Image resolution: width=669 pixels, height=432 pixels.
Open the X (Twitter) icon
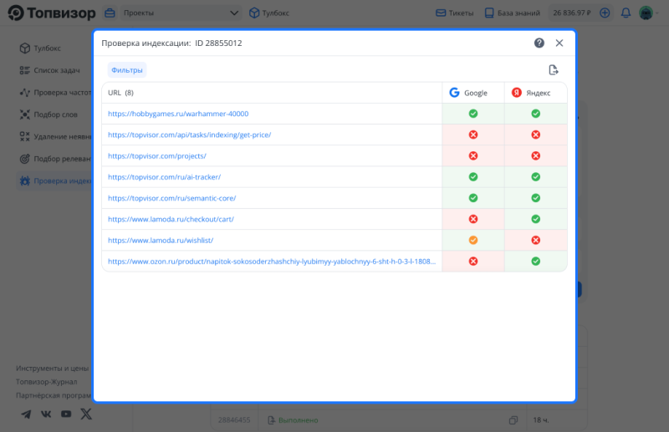click(86, 414)
